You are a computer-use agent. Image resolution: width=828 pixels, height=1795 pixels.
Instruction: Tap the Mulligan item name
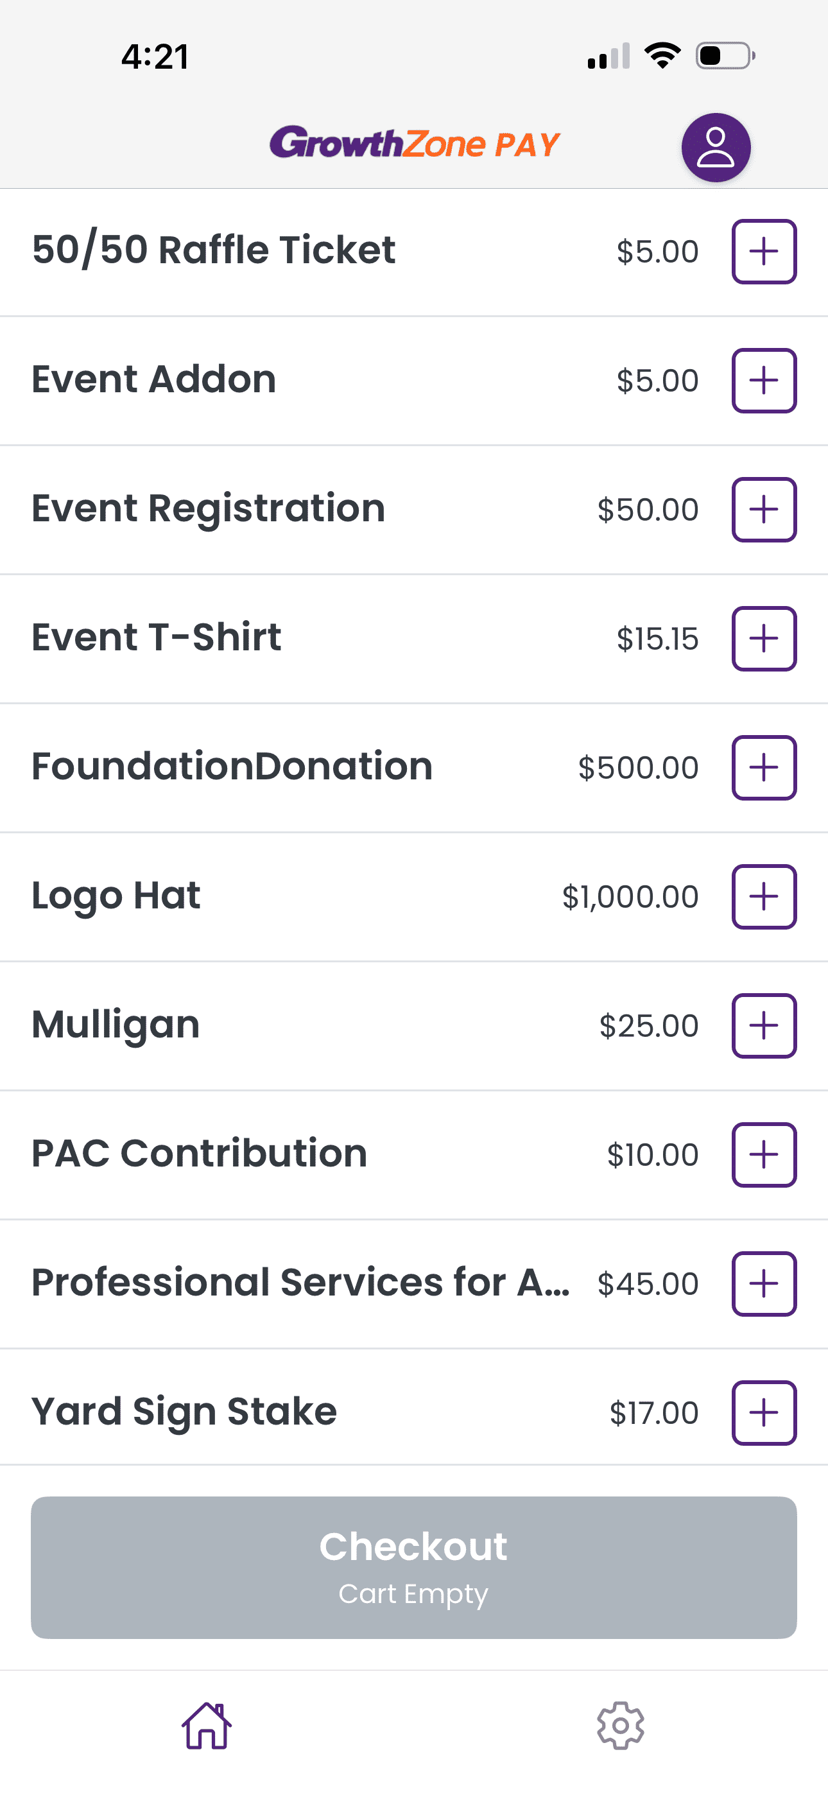[116, 1025]
